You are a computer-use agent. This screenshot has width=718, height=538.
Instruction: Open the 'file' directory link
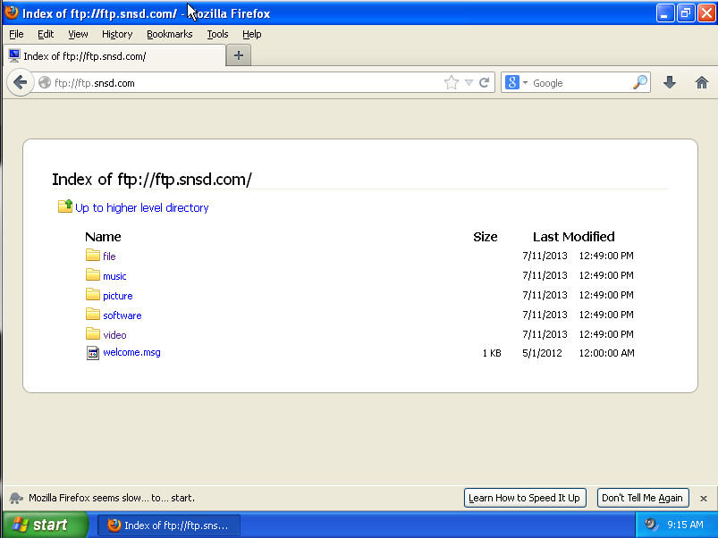pos(109,256)
